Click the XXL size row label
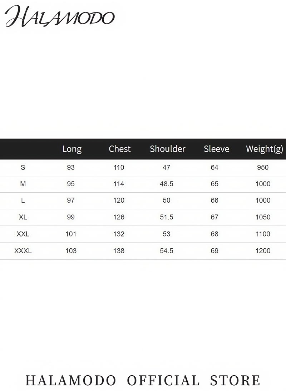The width and height of the screenshot is (286, 391). 23,234
